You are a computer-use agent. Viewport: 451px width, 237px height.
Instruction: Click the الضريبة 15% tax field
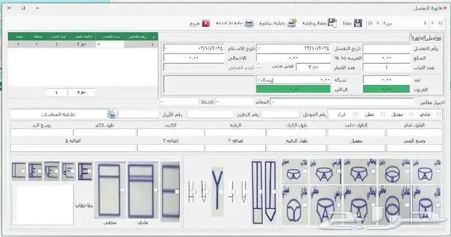click(293, 58)
